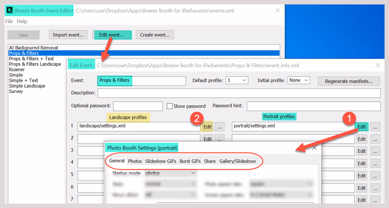Click portrait/settings.xml profile field
The height and width of the screenshot is (208, 389).
tap(293, 126)
